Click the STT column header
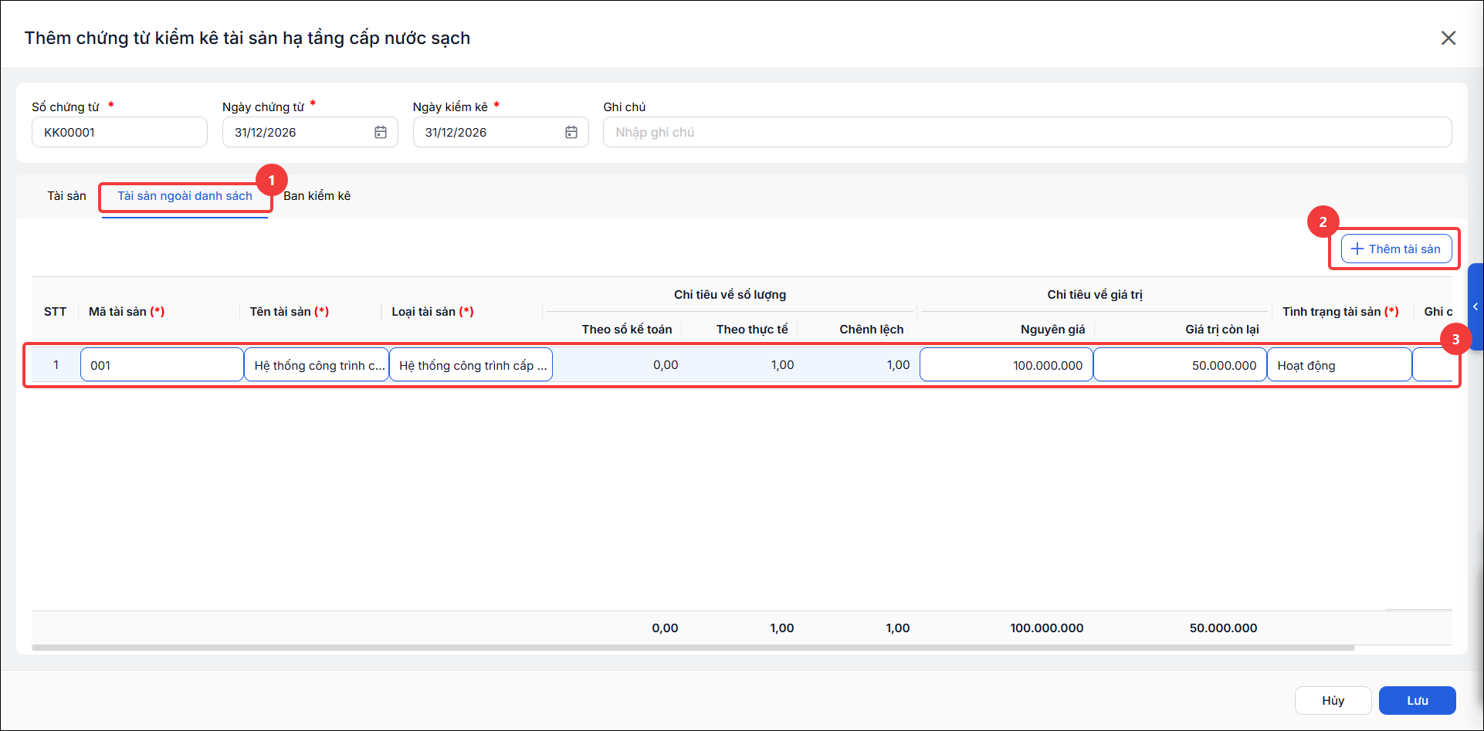Viewport: 1484px width, 731px height. [x=55, y=312]
